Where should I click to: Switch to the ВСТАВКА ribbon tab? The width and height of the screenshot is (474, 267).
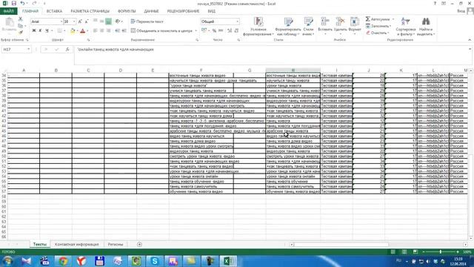click(54, 11)
